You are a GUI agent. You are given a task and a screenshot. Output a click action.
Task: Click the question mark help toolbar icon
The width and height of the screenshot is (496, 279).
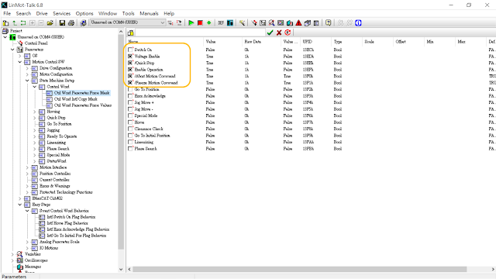329,22
